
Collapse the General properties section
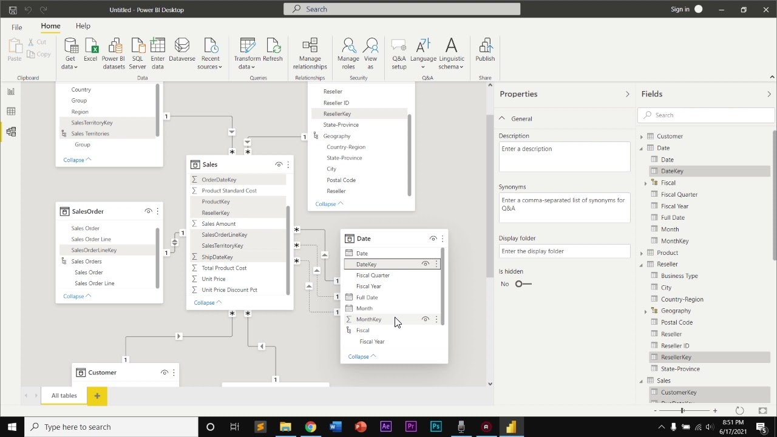(x=502, y=118)
